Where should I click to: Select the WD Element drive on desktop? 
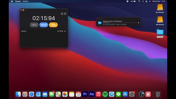click(160, 21)
